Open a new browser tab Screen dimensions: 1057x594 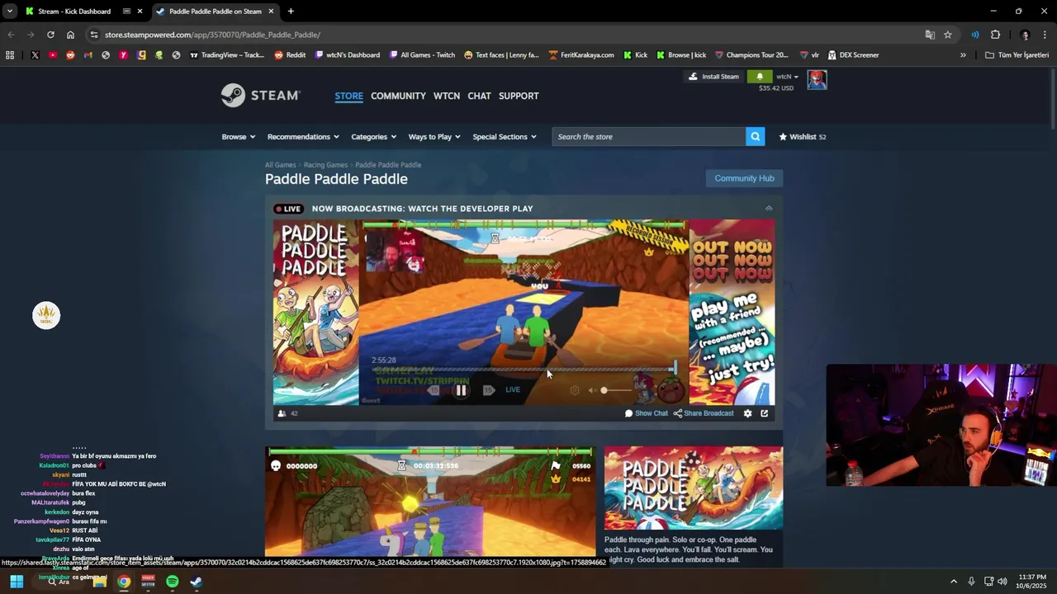click(x=291, y=12)
